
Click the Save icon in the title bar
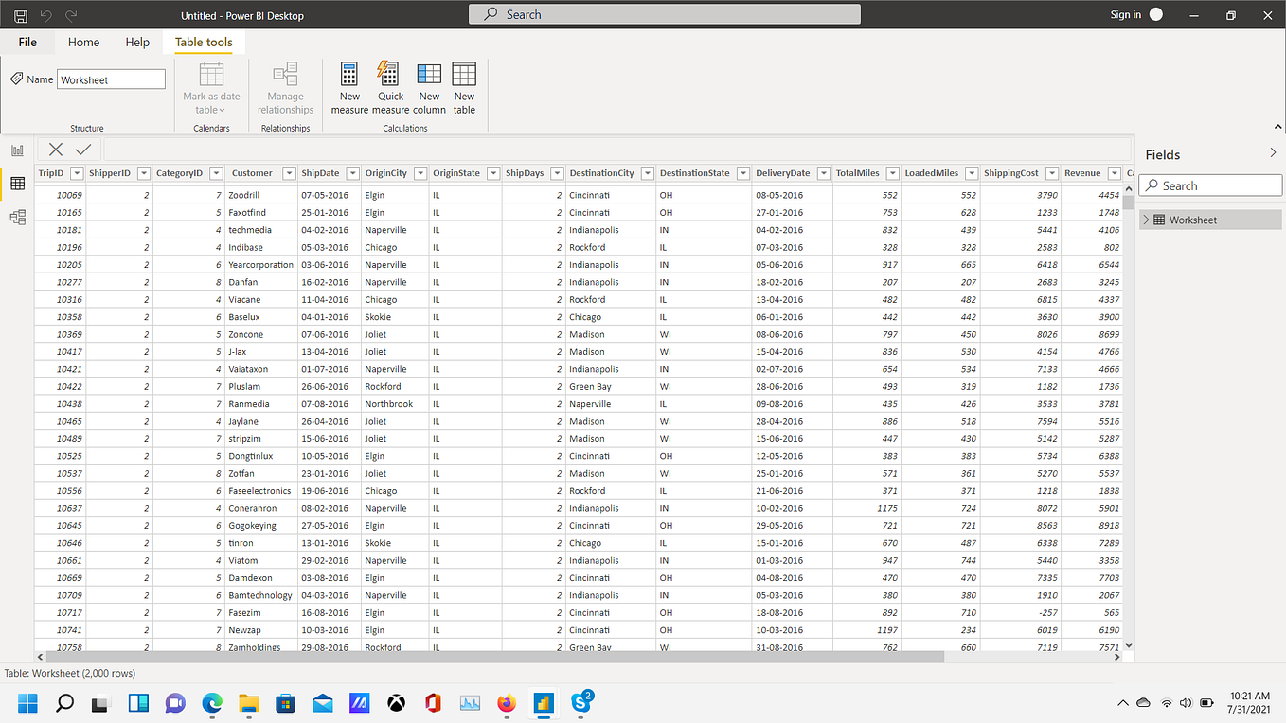20,15
